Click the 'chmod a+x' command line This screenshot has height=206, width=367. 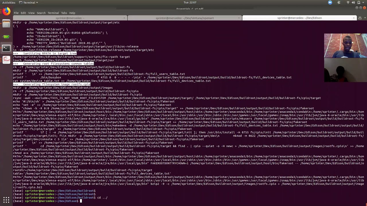pyautogui.click(x=86, y=153)
